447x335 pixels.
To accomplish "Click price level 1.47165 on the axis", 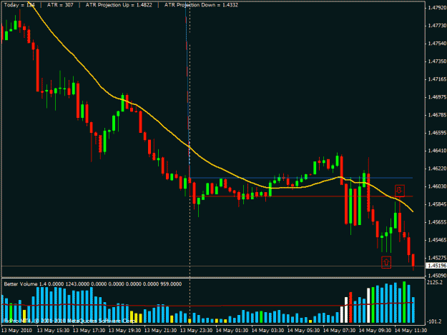I will coord(437,79).
